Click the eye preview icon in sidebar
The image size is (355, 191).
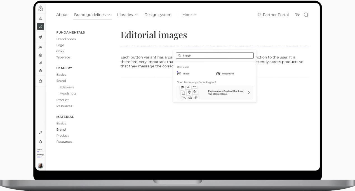(x=41, y=19)
